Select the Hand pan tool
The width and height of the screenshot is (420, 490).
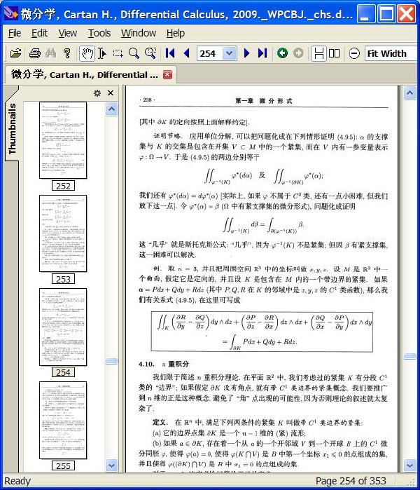coord(87,53)
